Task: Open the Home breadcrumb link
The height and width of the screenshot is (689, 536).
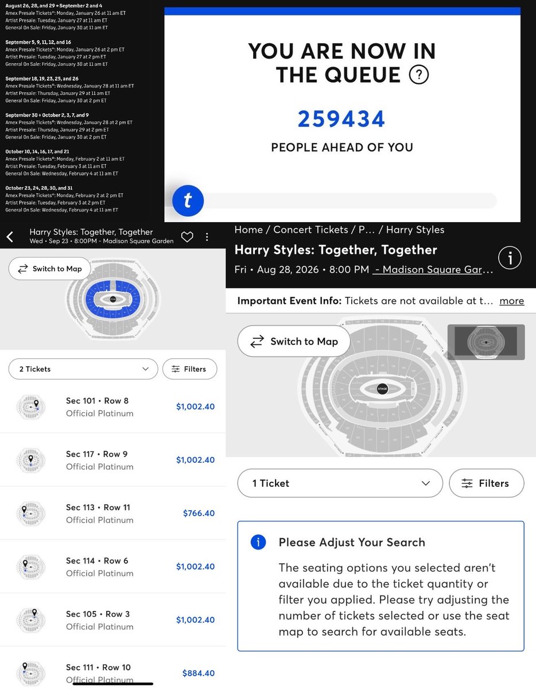Action: (x=248, y=230)
